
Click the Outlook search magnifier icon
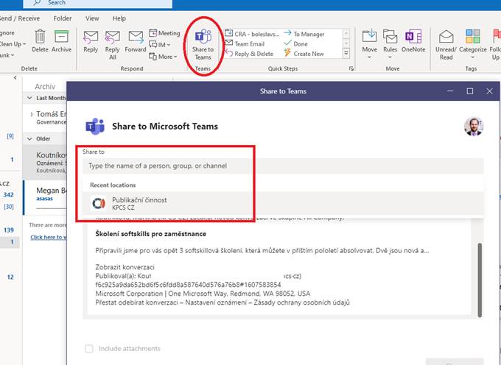pos(37,2)
